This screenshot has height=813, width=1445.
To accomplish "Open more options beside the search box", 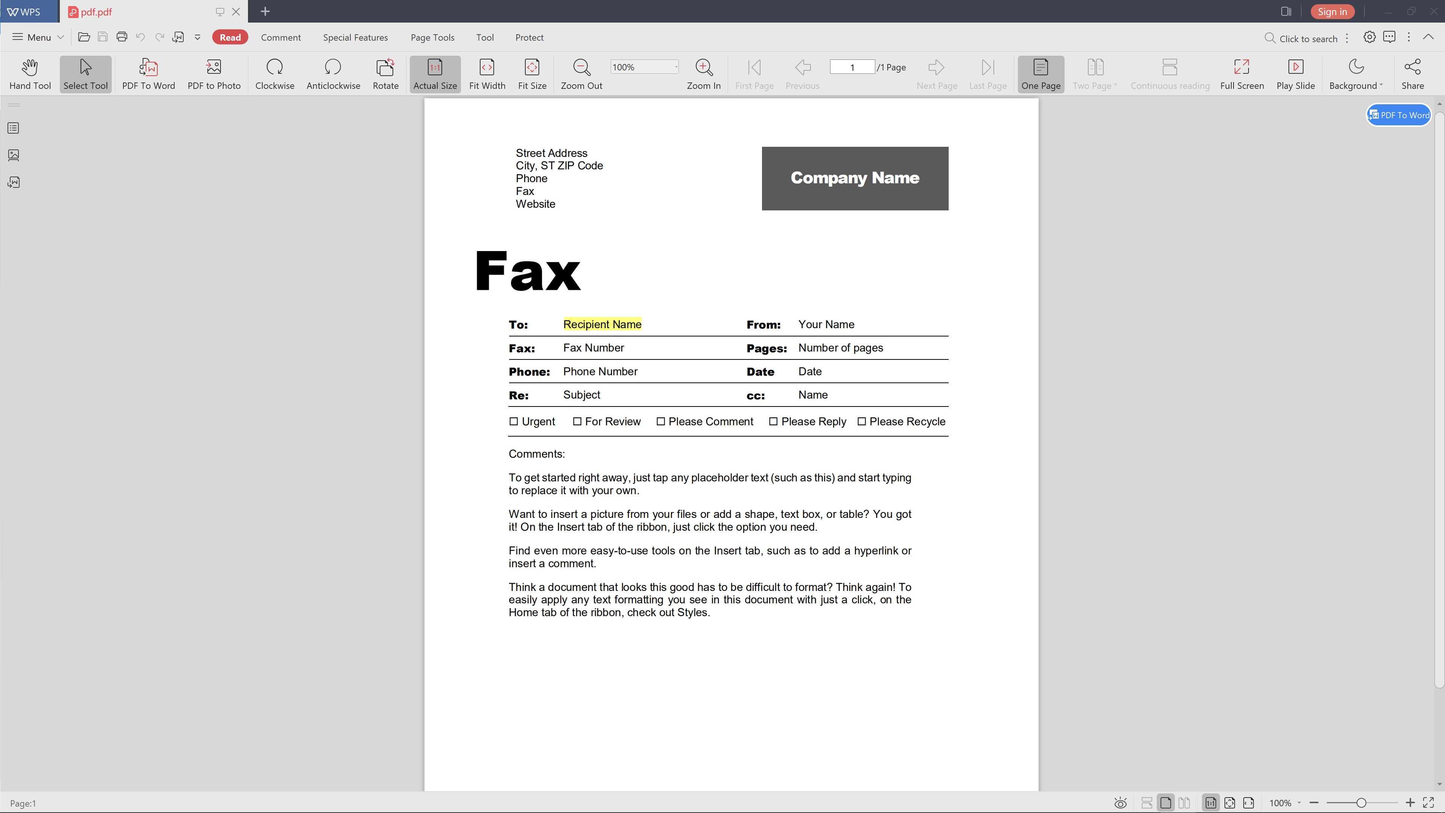I will [1347, 38].
